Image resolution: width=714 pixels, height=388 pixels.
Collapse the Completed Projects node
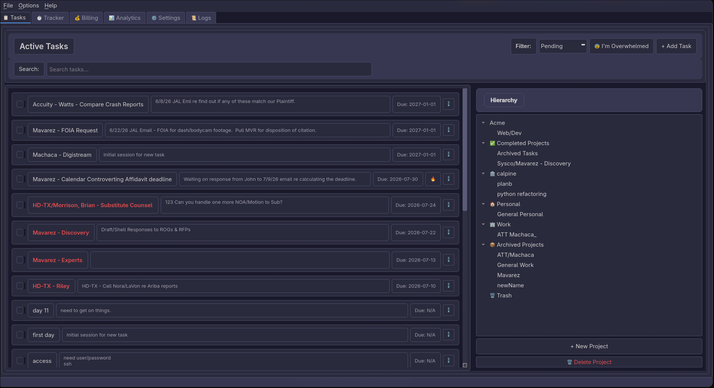click(483, 143)
